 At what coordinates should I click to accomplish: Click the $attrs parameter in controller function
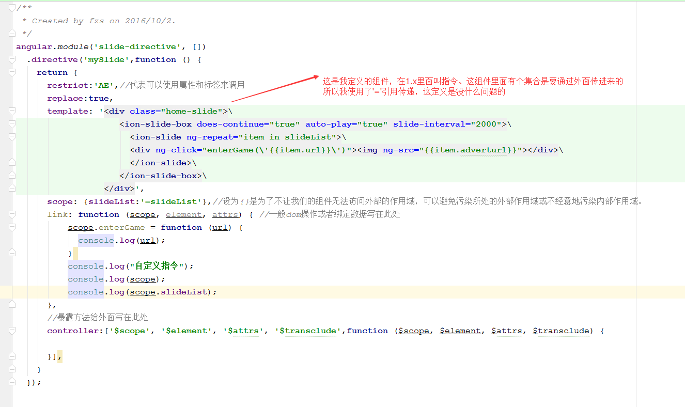point(507,331)
